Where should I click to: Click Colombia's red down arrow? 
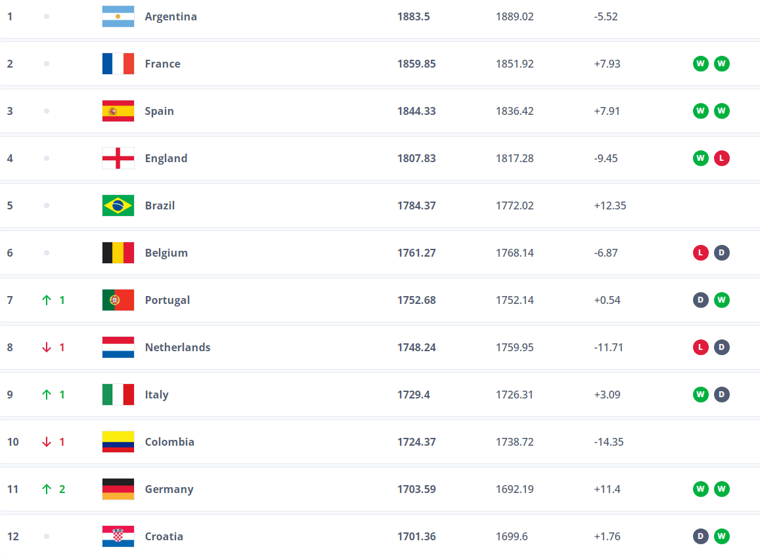click(46, 442)
